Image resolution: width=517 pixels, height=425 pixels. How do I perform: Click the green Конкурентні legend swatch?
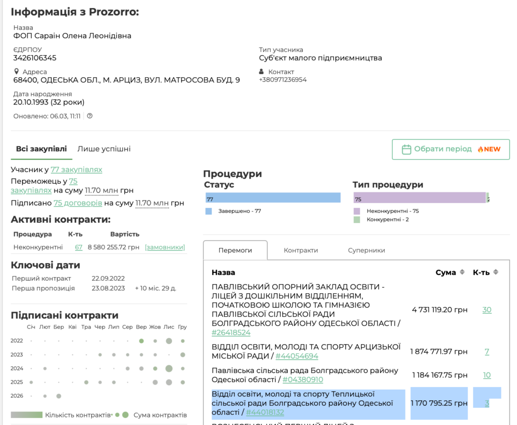(357, 220)
